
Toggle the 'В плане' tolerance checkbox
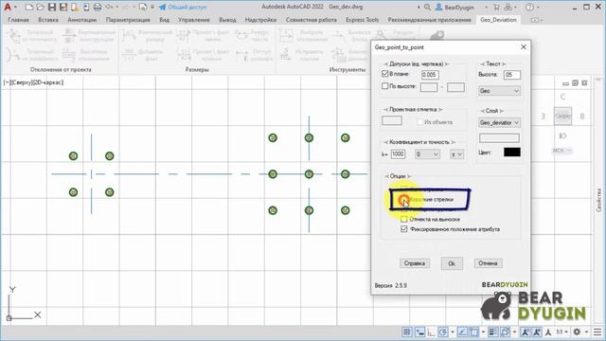385,74
